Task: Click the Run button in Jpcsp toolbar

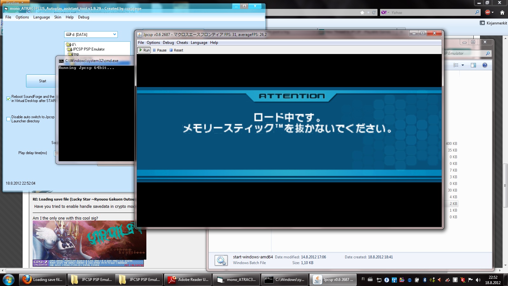Action: (x=144, y=50)
